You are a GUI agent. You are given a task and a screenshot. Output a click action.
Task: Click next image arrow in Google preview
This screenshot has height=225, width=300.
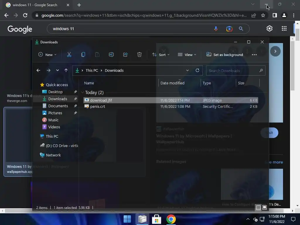(275, 51)
